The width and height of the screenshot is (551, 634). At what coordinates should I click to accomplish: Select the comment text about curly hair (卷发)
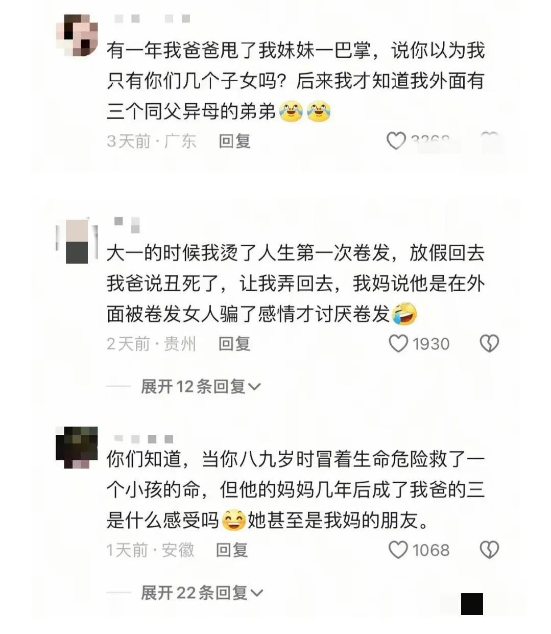[x=295, y=284]
